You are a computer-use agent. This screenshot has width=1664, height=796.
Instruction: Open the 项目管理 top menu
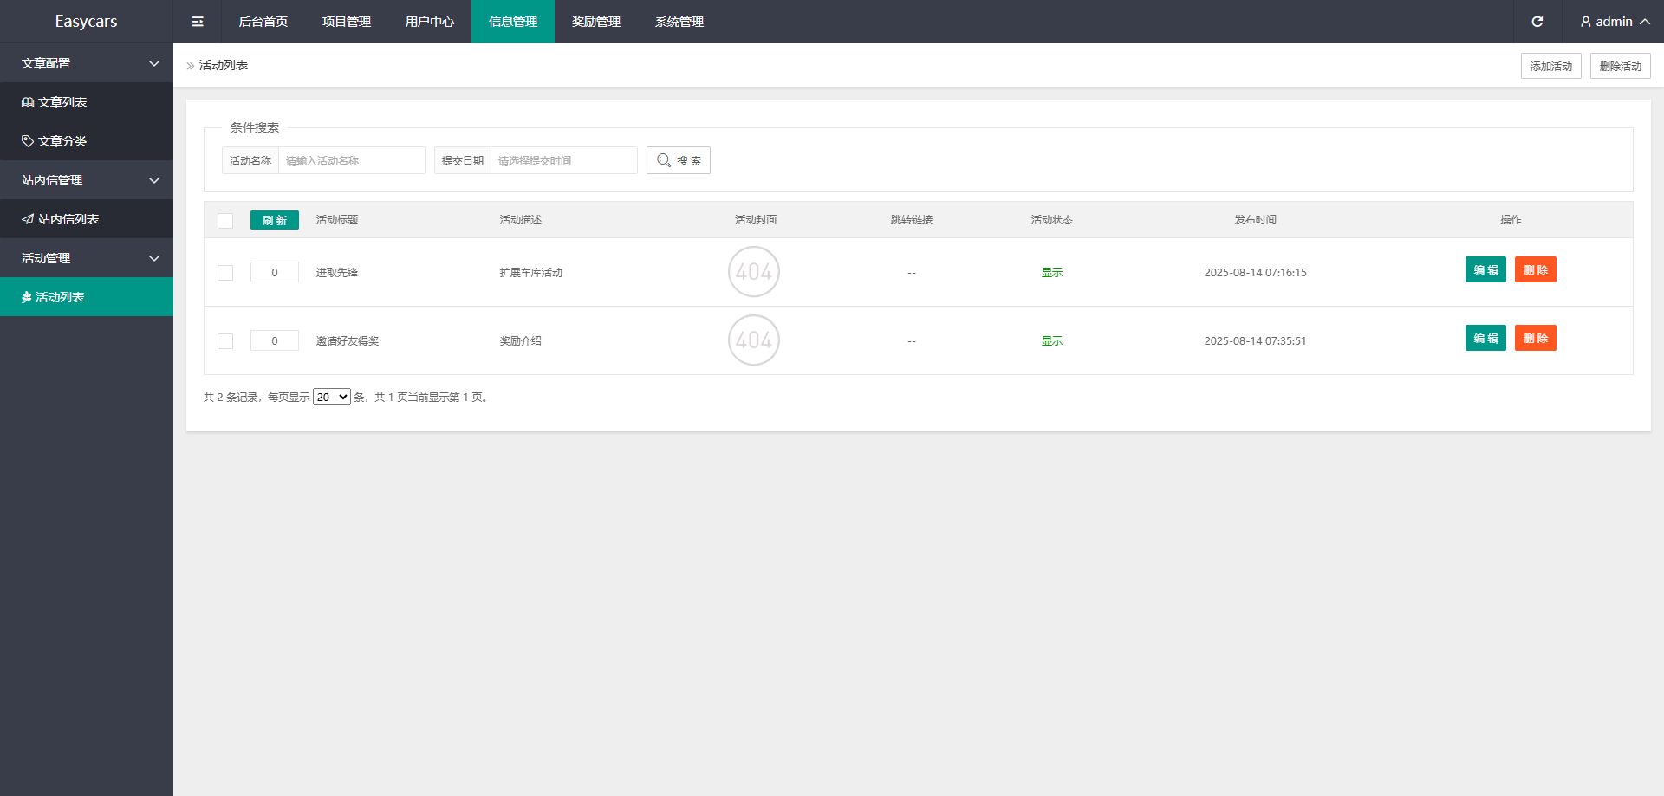347,22
